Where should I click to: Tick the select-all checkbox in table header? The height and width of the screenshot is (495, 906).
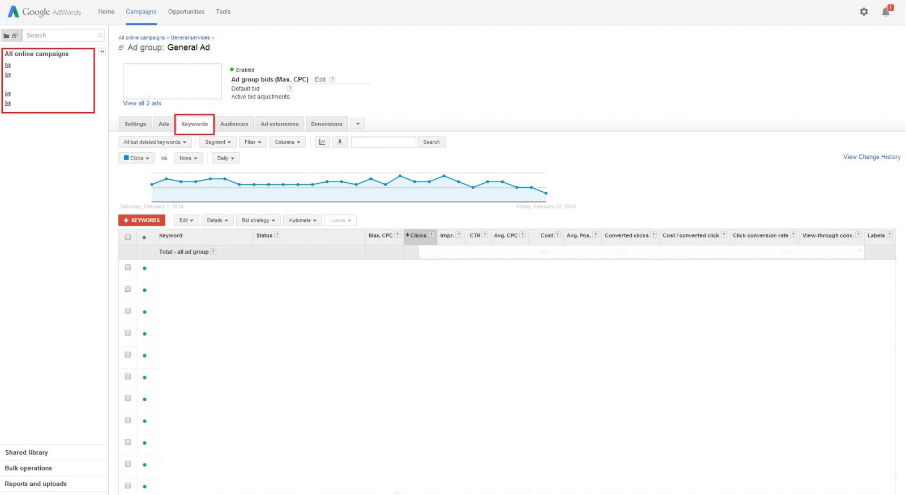[x=128, y=236]
